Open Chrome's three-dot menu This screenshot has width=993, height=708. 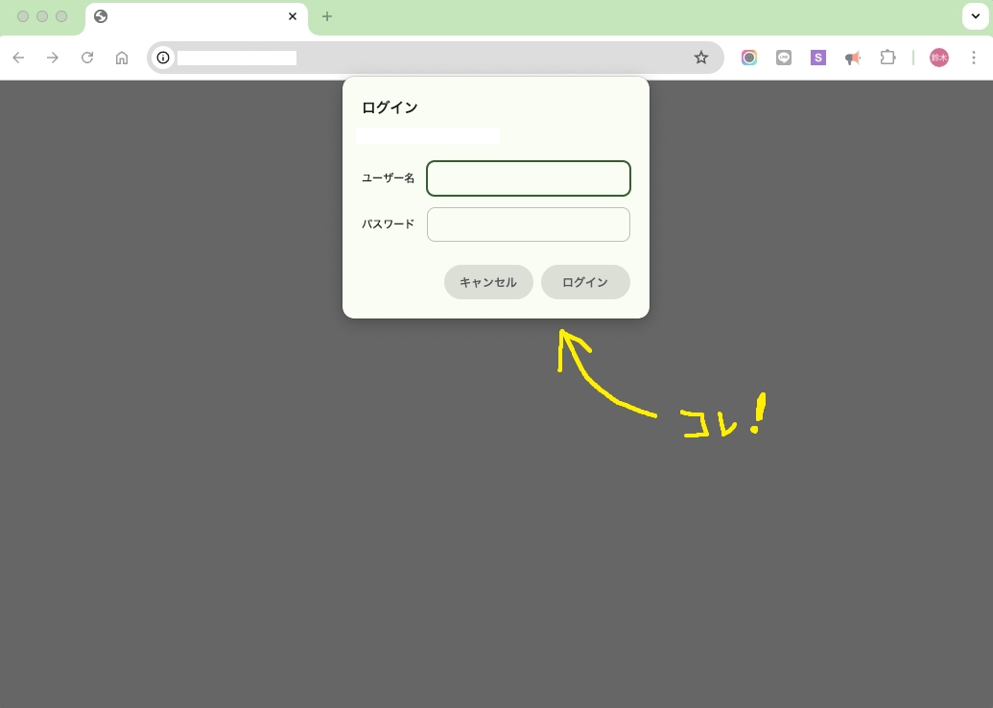coord(974,58)
